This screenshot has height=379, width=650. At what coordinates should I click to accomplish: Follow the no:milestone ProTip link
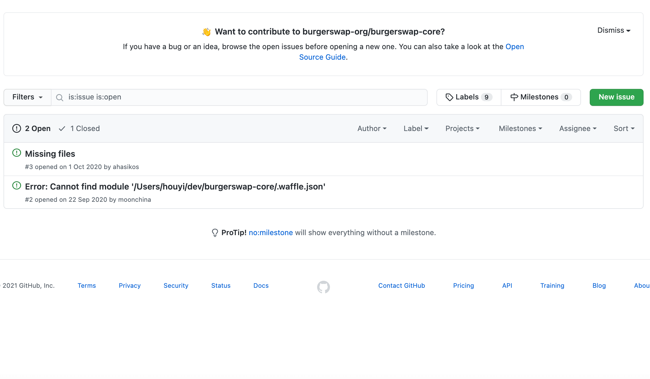pyautogui.click(x=271, y=232)
